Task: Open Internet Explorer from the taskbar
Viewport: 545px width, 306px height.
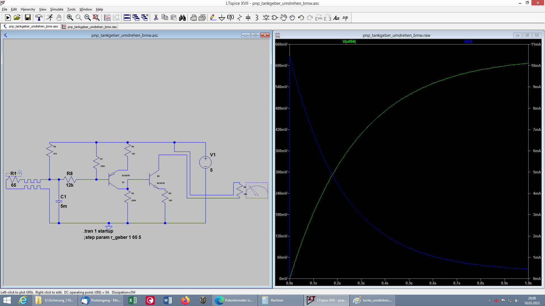Action: tap(23, 300)
